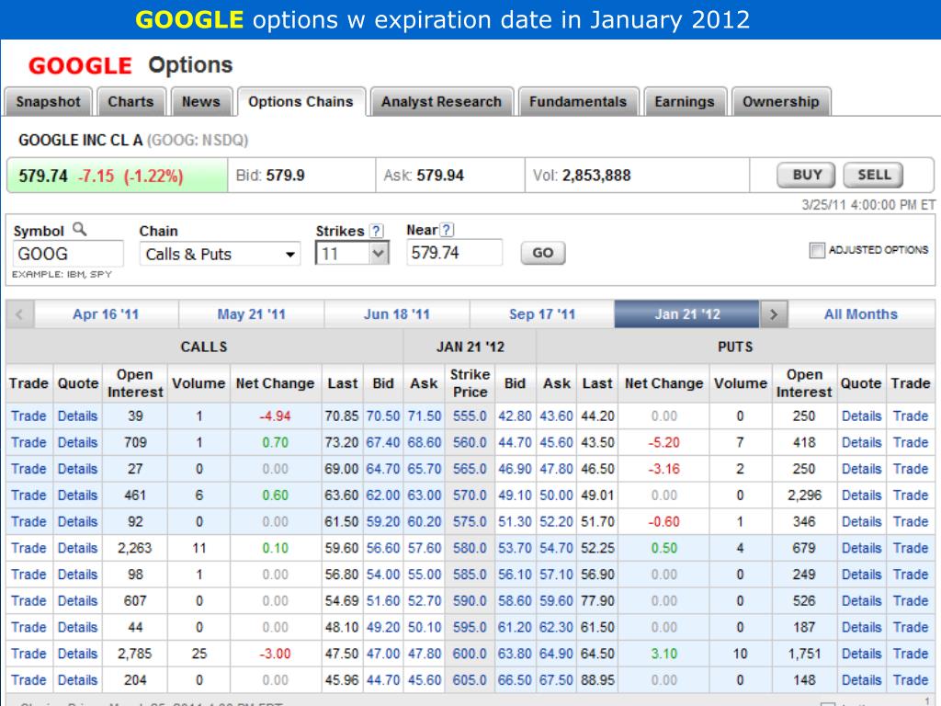This screenshot has width=941, height=706.
Task: Open the Near help question mark
Action: click(447, 230)
